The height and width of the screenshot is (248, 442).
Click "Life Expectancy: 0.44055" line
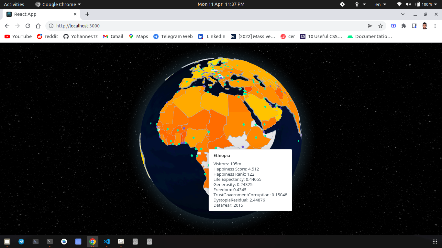[x=237, y=179]
